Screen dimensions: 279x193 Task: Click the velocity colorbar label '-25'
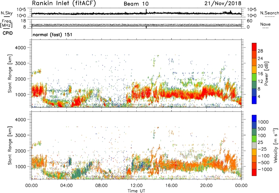click(x=262, y=149)
